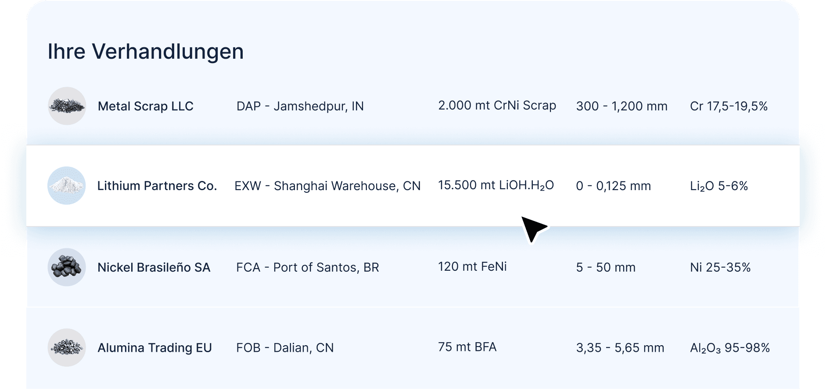Click the Nickel Brasileño product thumbnail

(x=67, y=267)
